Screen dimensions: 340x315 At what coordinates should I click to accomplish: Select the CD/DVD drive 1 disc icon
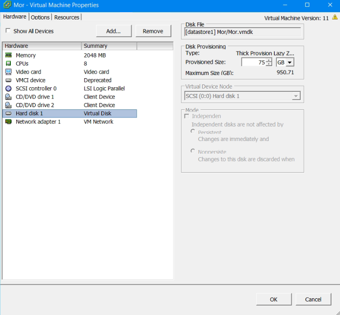8,97
